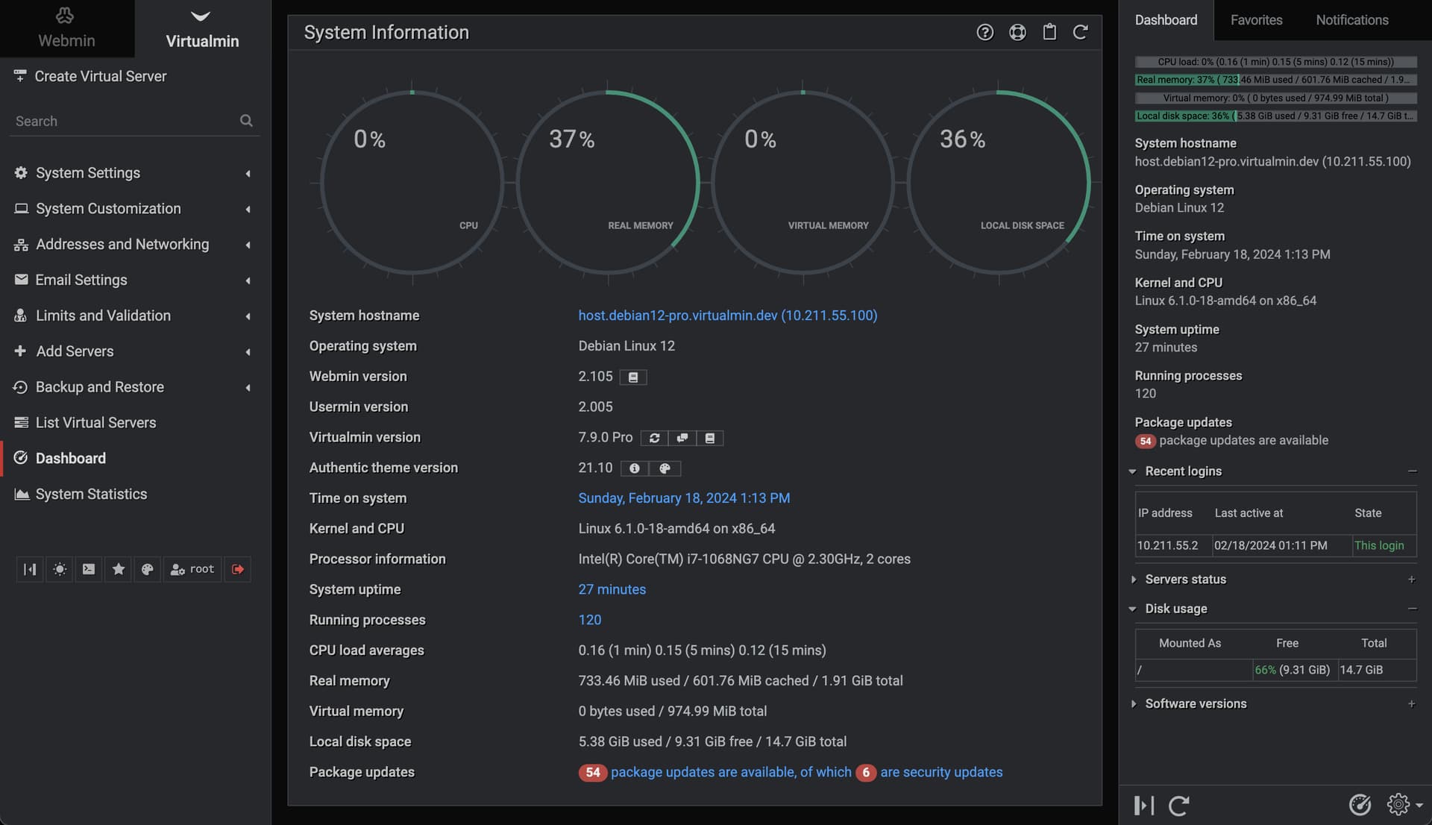The width and height of the screenshot is (1432, 825).
Task: Open the Notifications tab in right panel
Action: point(1351,20)
